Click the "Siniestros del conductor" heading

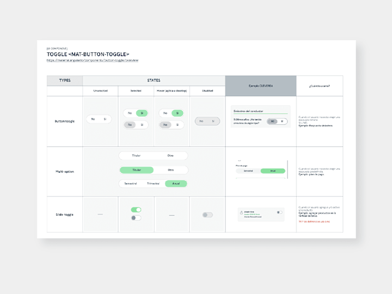(x=248, y=111)
